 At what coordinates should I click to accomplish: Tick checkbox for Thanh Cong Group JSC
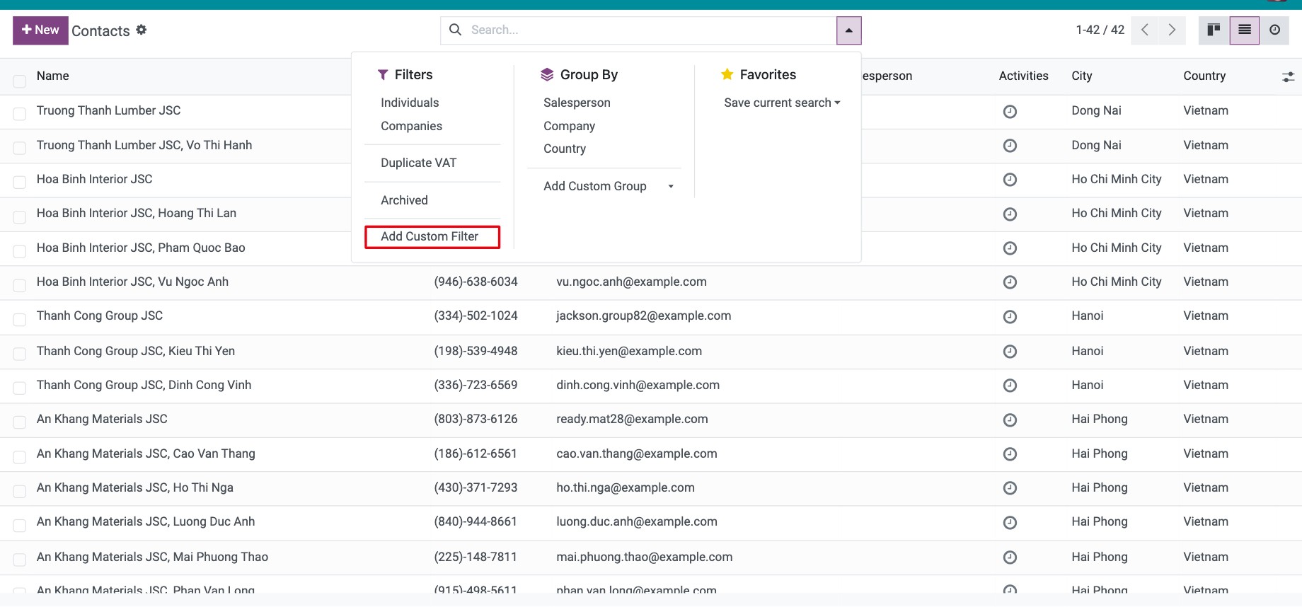pos(20,320)
